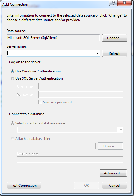134x196 pixels.
Task: Click the 'Connect to a database' label
Action: (27, 114)
